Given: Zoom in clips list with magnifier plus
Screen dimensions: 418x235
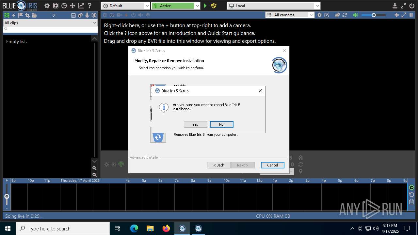Looking at the screenshot, I should (94, 168).
